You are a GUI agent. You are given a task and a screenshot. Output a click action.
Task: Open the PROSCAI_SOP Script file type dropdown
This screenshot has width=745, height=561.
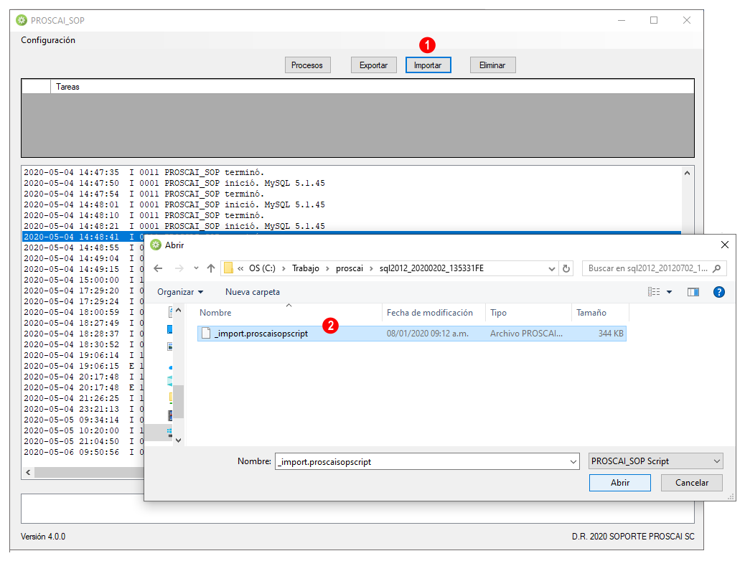coord(656,461)
